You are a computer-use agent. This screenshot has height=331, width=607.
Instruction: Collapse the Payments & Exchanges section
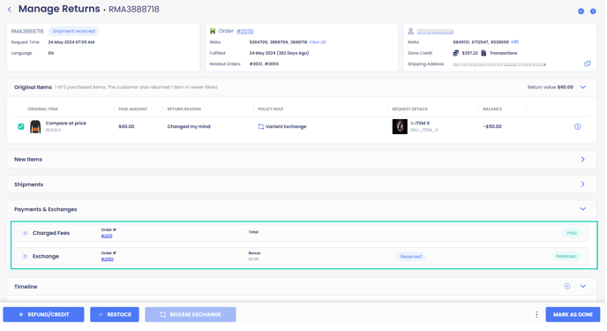click(583, 209)
